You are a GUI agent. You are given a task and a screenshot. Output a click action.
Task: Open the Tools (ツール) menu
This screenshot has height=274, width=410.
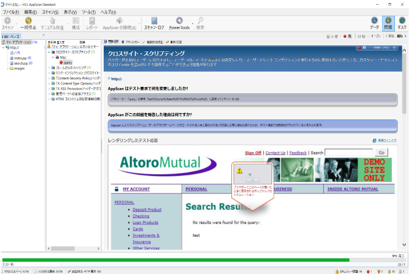point(89,12)
